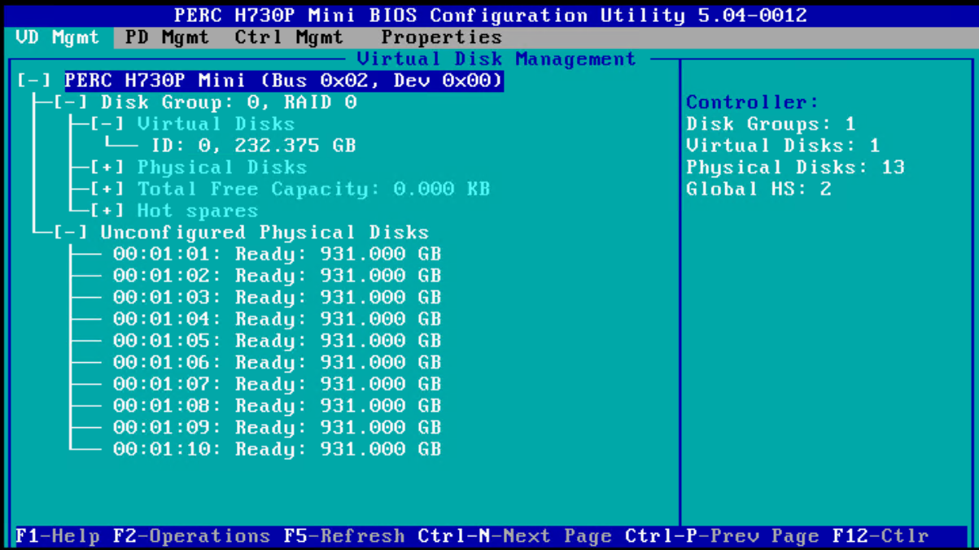Select disk 00:01:06 Ready 931.000 GB

click(x=277, y=362)
